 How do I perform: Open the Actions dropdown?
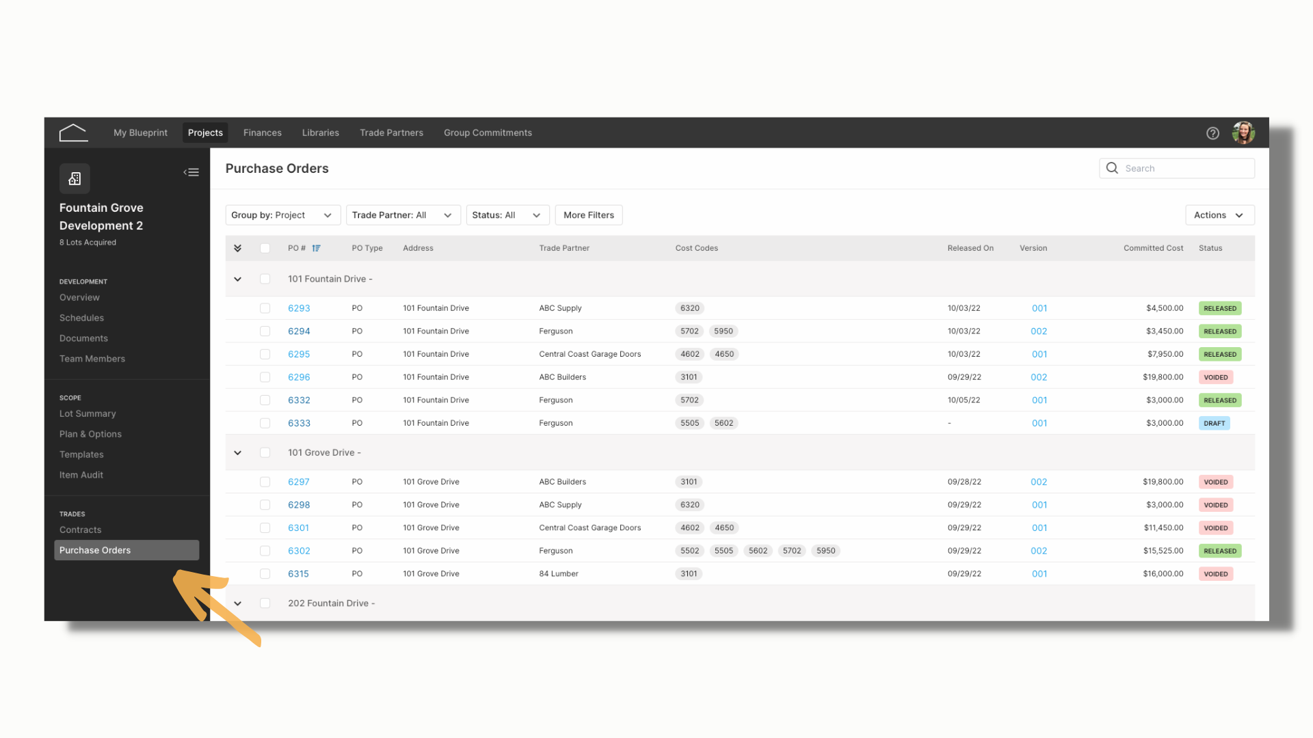pos(1219,215)
